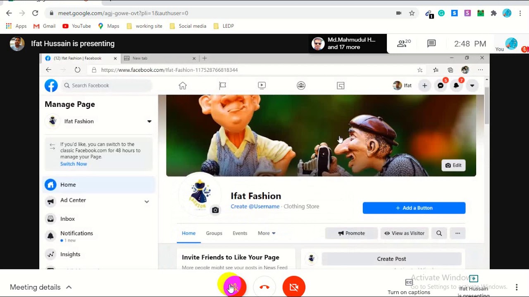Click the Create @Username link

(x=255, y=206)
